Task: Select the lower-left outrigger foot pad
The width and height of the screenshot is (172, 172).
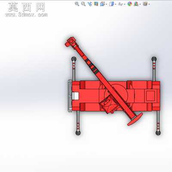Action: (78, 133)
